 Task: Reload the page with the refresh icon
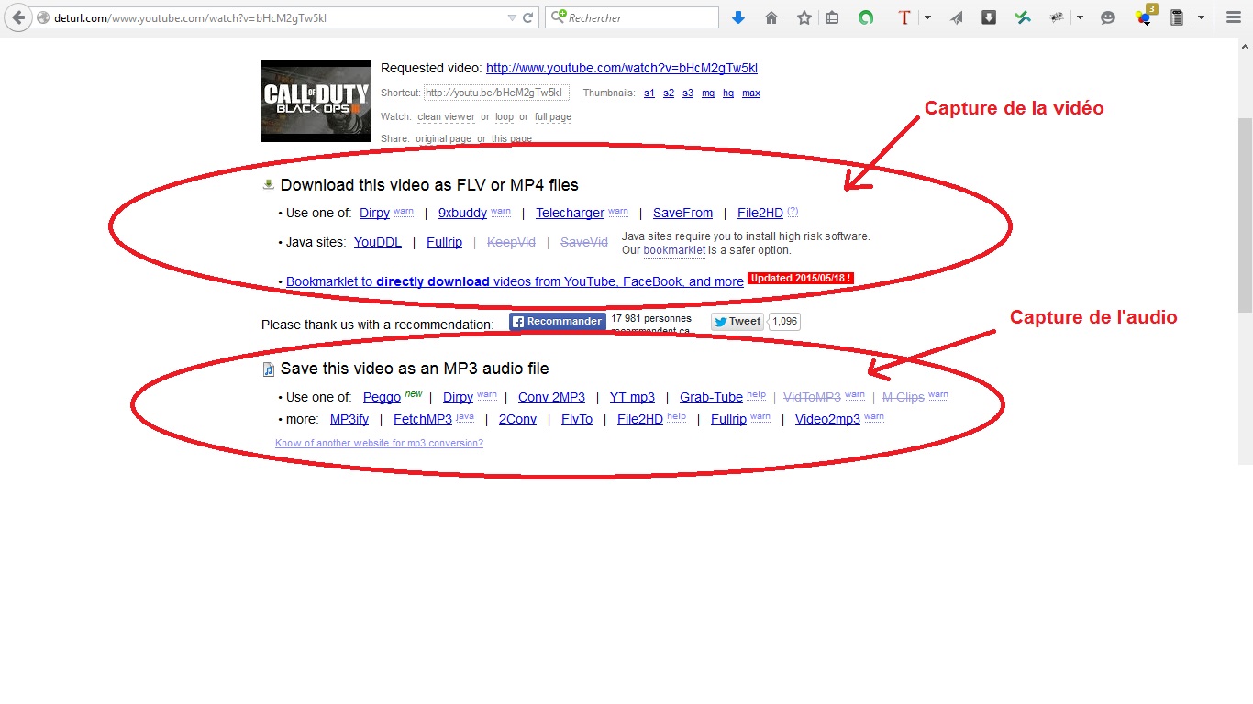[x=527, y=17]
